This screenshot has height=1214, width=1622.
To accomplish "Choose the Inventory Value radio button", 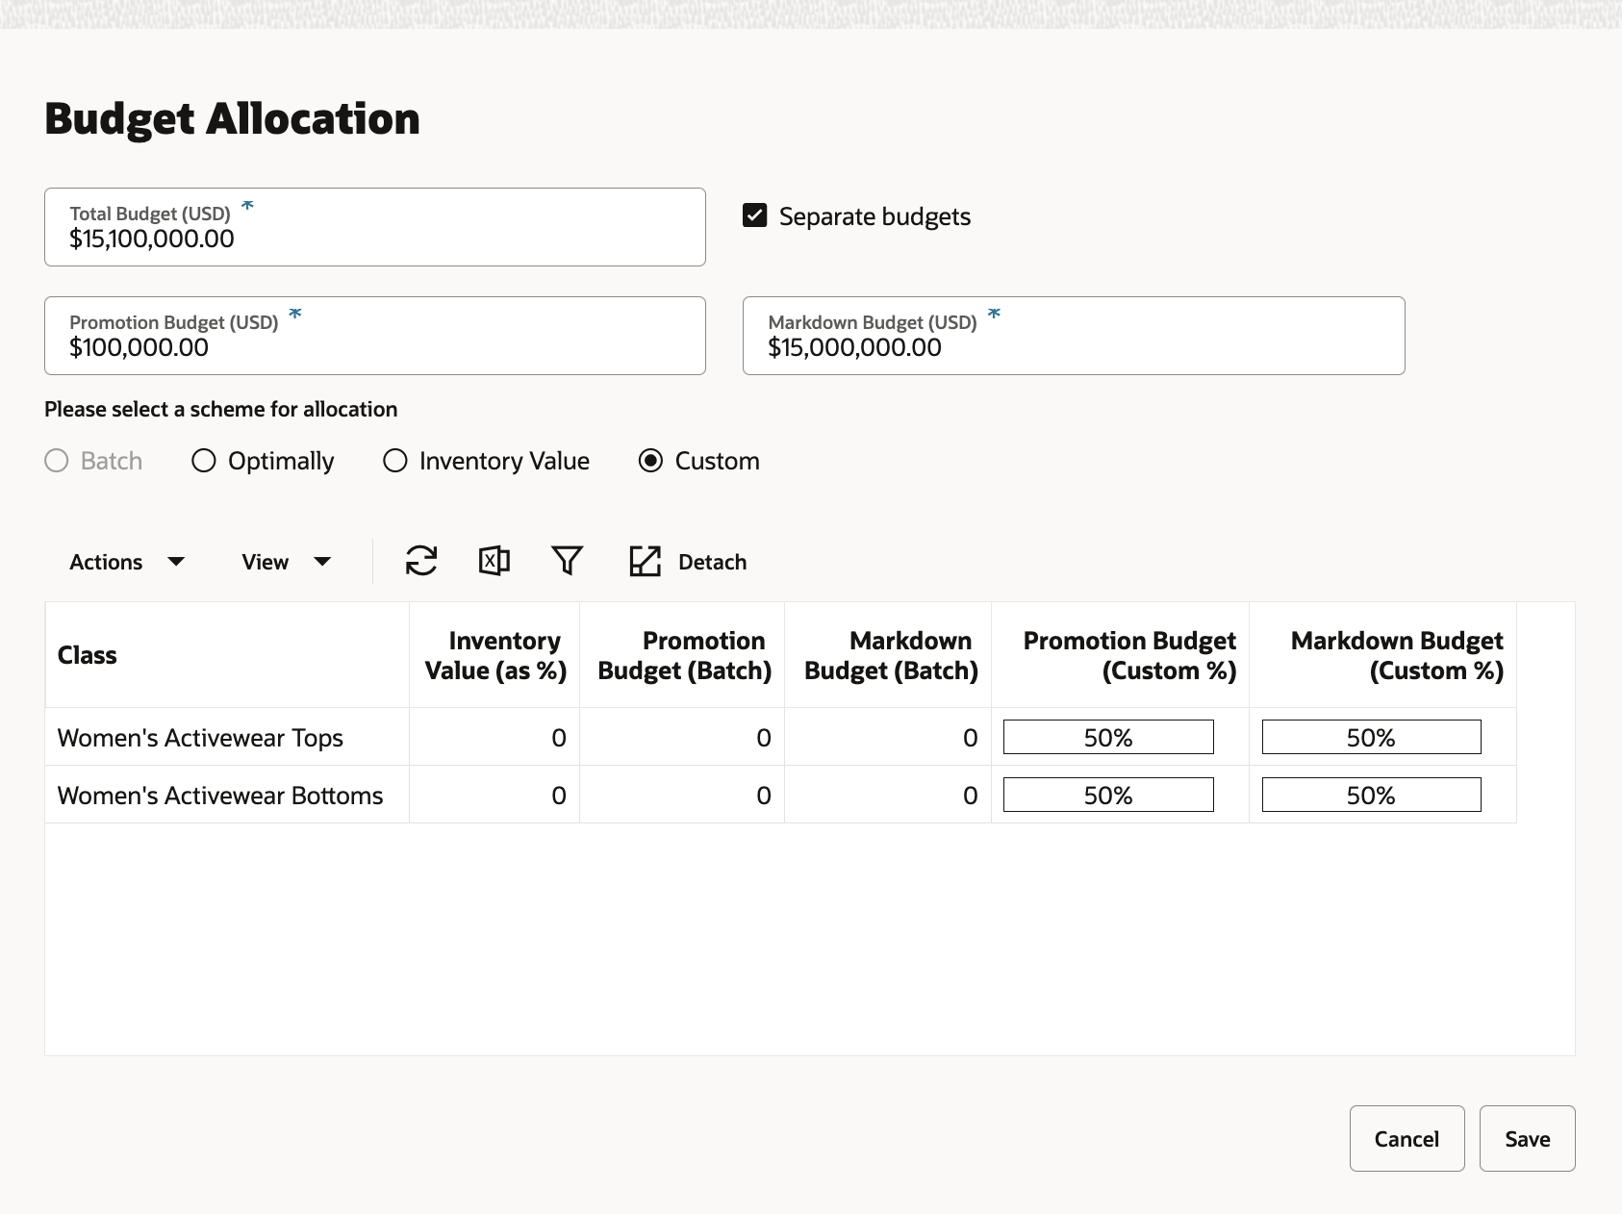I will pyautogui.click(x=395, y=461).
